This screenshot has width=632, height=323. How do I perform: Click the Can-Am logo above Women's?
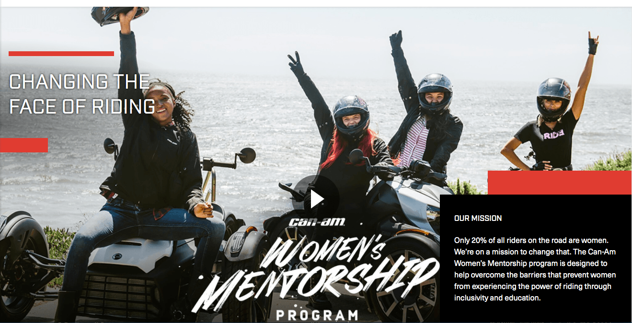tap(317, 222)
